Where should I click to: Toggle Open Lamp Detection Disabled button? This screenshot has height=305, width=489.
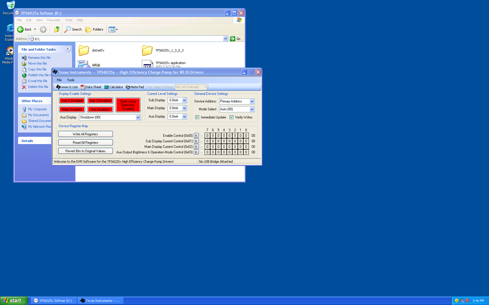128,105
